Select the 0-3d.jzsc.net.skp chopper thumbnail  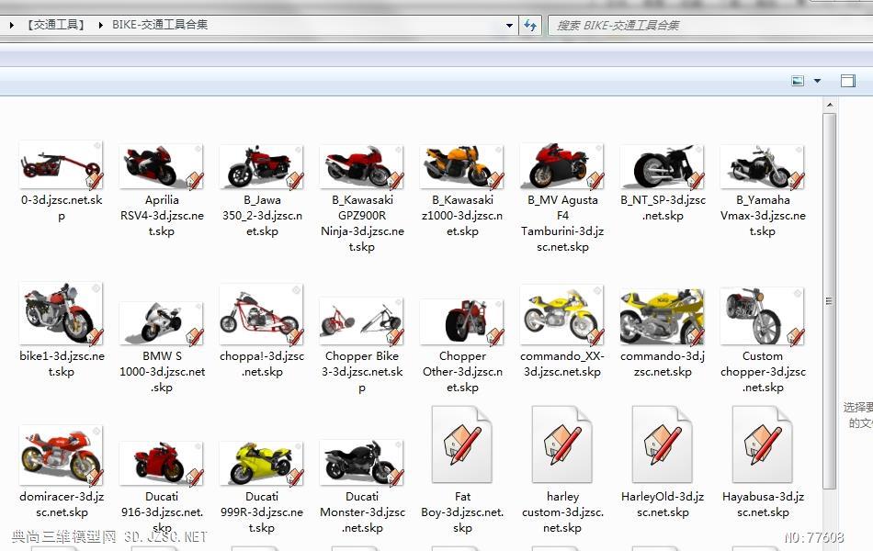pos(62,164)
